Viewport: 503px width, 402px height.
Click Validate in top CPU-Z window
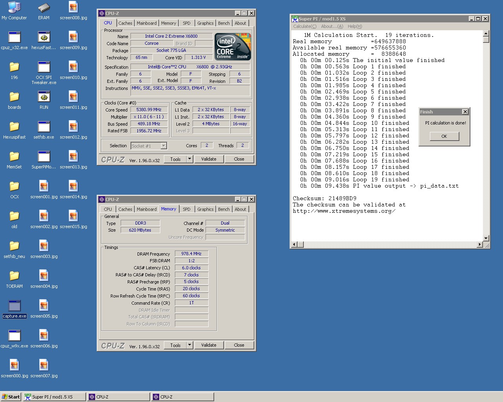coord(209,159)
